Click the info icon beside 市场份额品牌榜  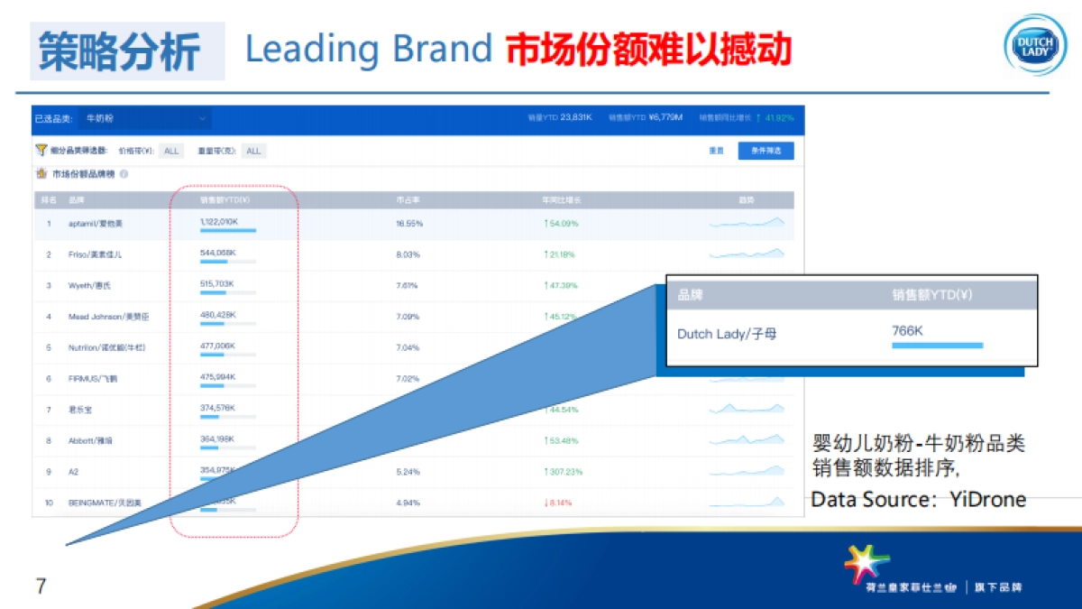tap(124, 174)
